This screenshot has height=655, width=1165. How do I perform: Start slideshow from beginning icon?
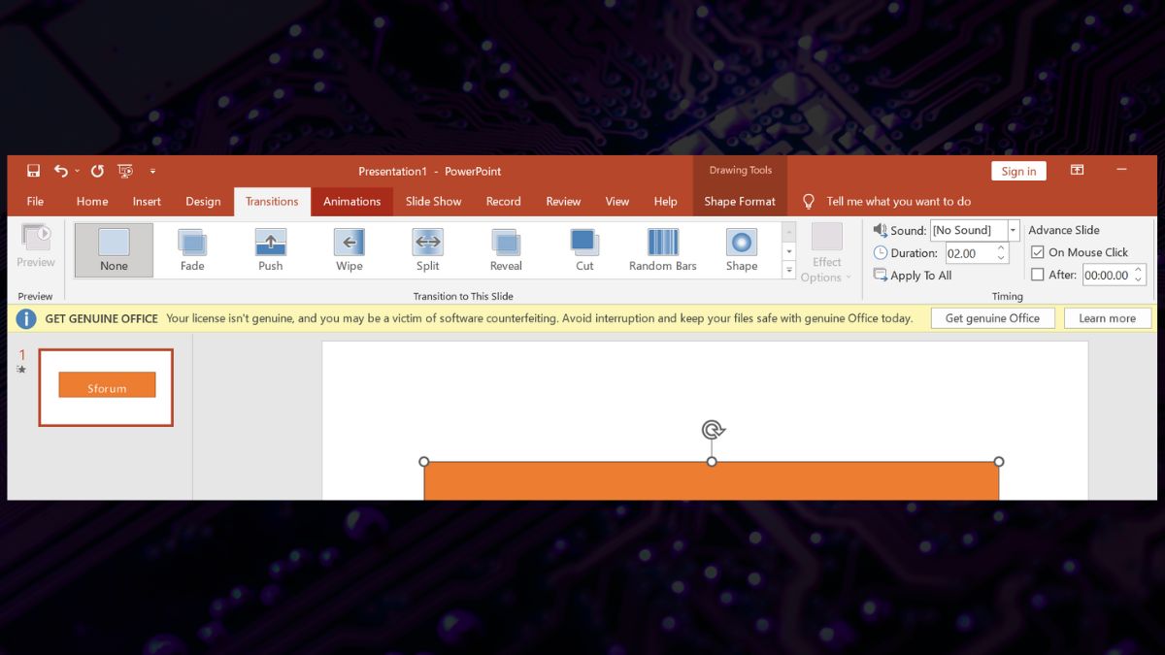(x=125, y=171)
